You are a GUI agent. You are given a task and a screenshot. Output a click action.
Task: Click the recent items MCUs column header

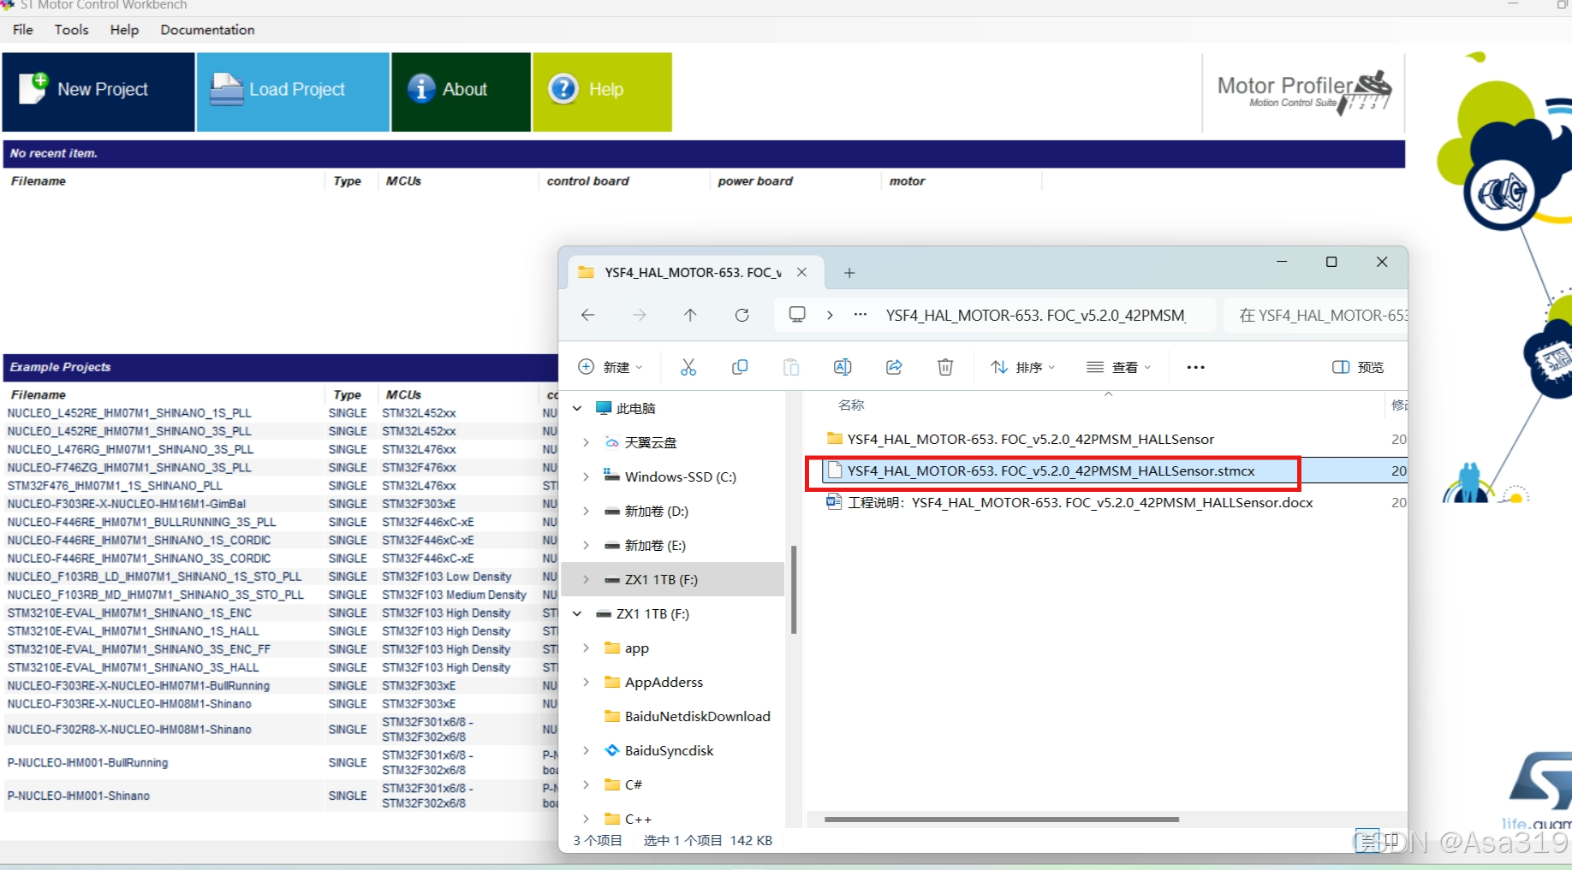click(403, 181)
